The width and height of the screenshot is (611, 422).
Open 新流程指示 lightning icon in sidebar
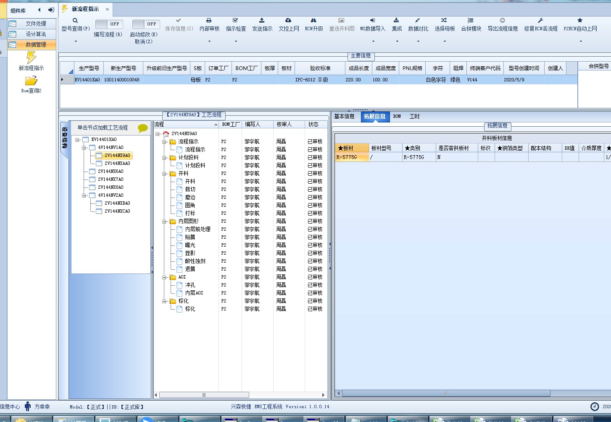(31, 57)
